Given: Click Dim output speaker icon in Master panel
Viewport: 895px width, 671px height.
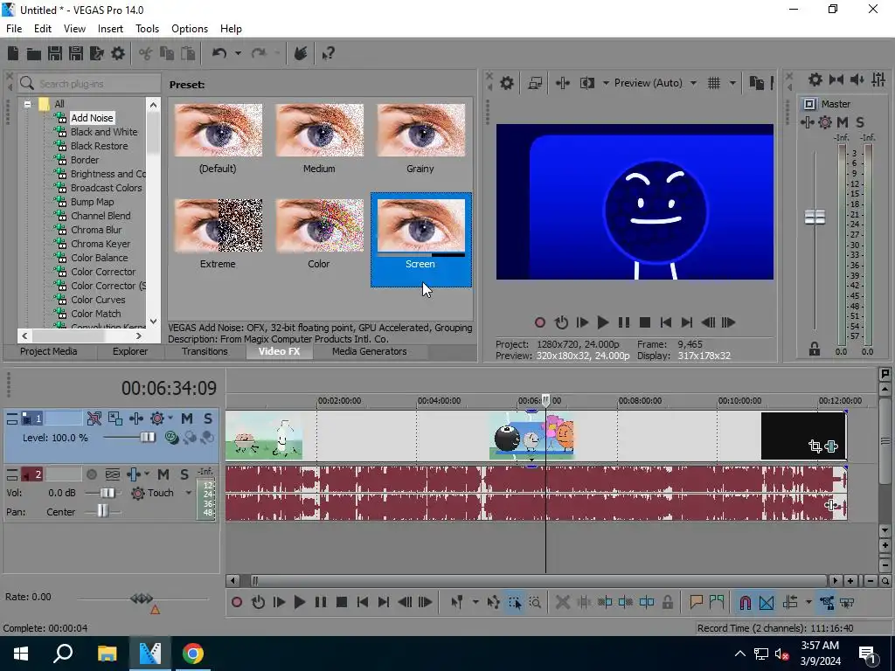Looking at the screenshot, I should pos(857,80).
